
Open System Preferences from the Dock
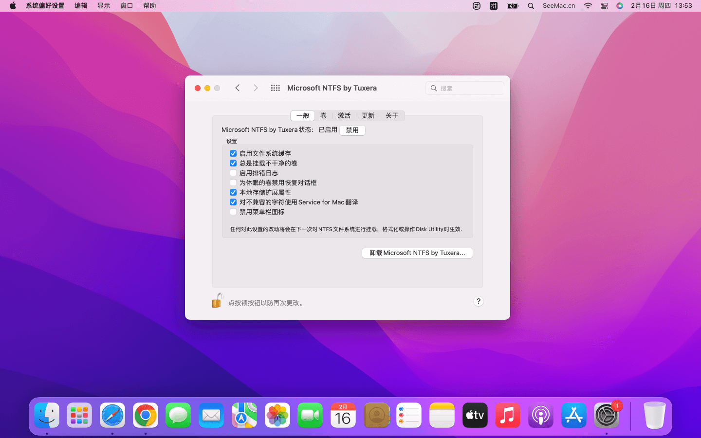pos(607,415)
